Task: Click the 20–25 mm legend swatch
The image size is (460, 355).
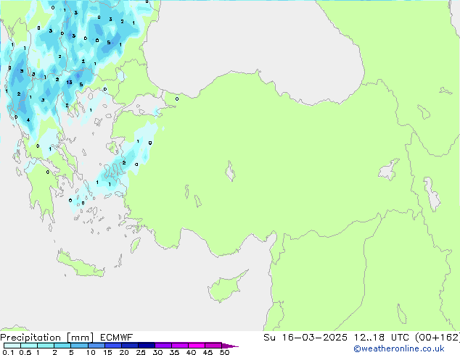Action: (129, 346)
